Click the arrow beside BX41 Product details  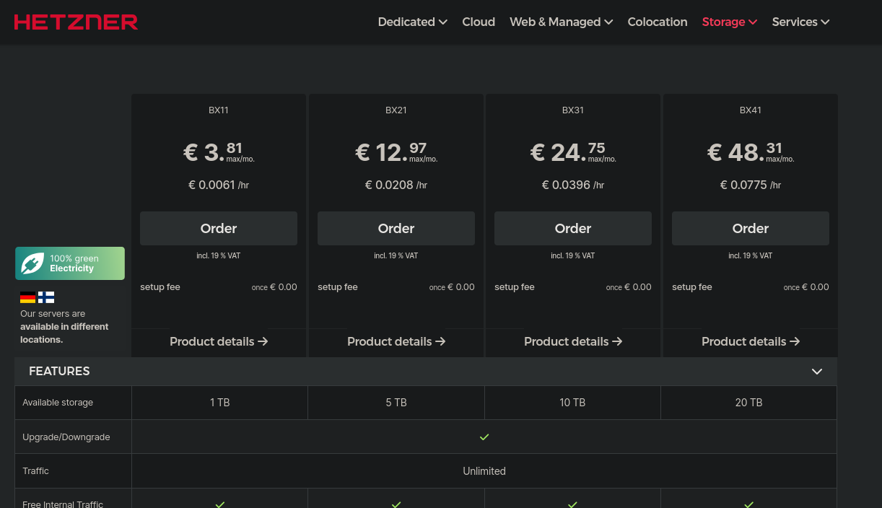click(795, 341)
